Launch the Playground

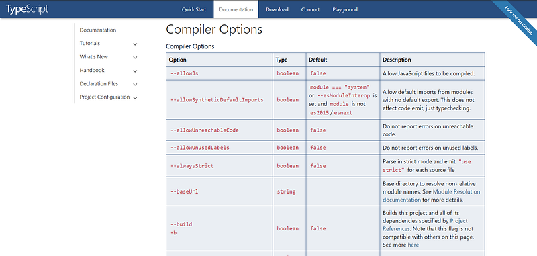click(x=345, y=9)
